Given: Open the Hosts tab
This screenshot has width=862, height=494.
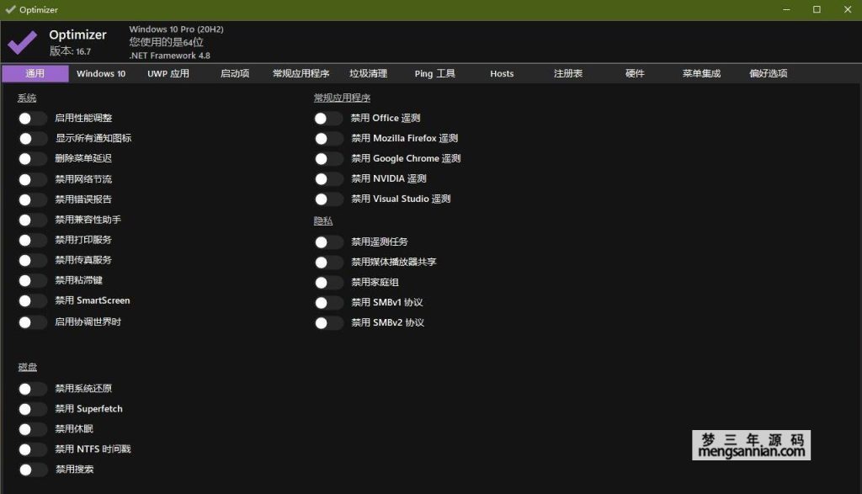Looking at the screenshot, I should click(502, 73).
